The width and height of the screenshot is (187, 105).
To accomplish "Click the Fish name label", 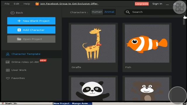I will coord(128,67).
